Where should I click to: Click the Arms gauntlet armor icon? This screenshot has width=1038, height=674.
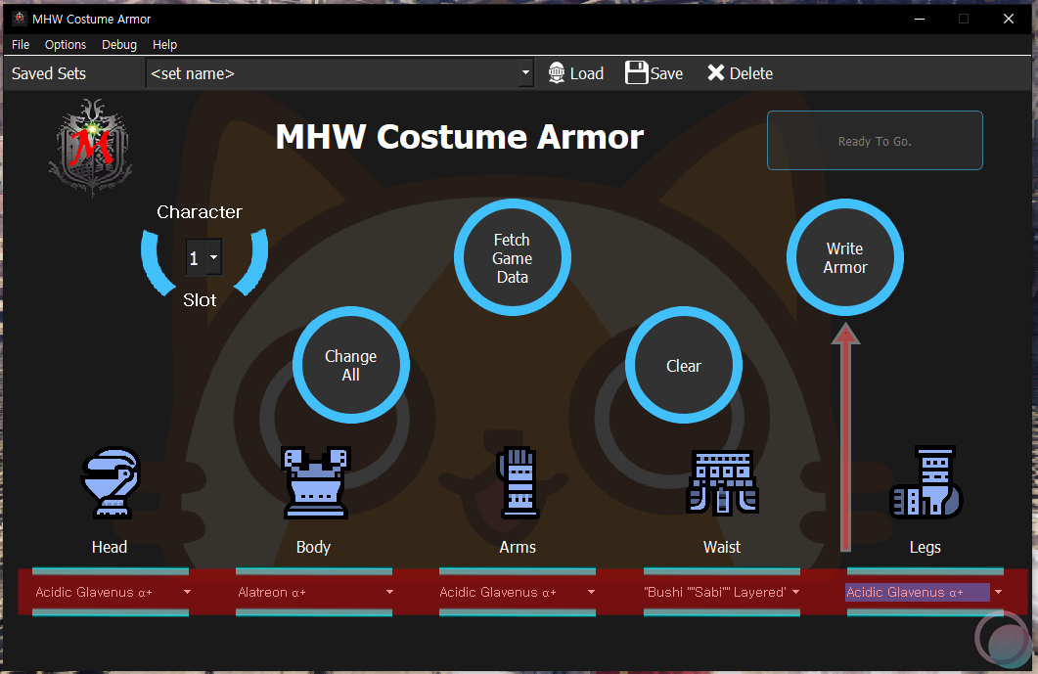(x=518, y=482)
